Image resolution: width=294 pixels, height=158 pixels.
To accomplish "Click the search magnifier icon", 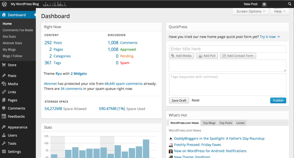I will (289, 4).
